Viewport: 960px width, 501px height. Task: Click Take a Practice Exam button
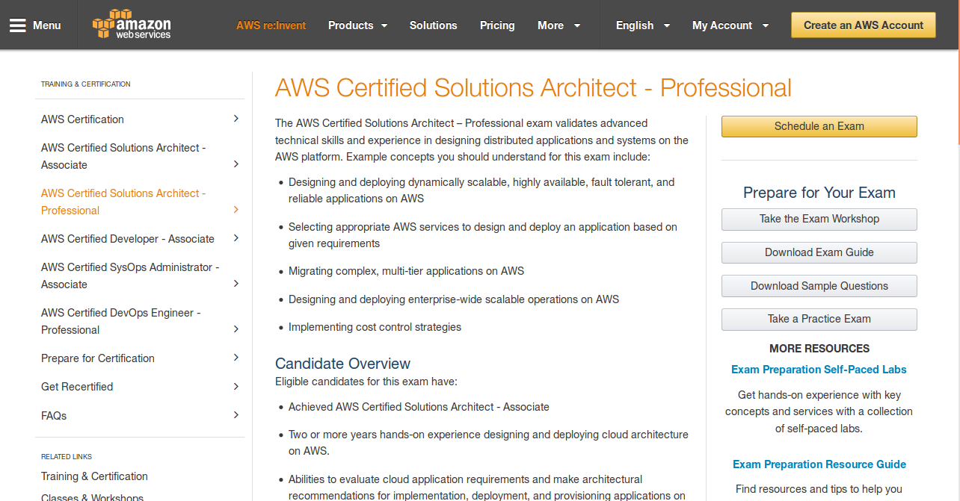coord(819,319)
